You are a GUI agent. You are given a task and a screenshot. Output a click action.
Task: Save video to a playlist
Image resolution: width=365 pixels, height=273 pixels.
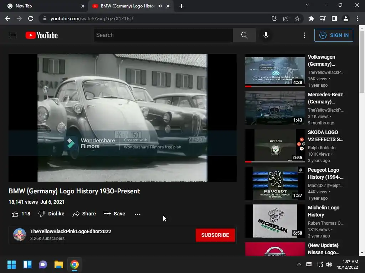(x=114, y=214)
